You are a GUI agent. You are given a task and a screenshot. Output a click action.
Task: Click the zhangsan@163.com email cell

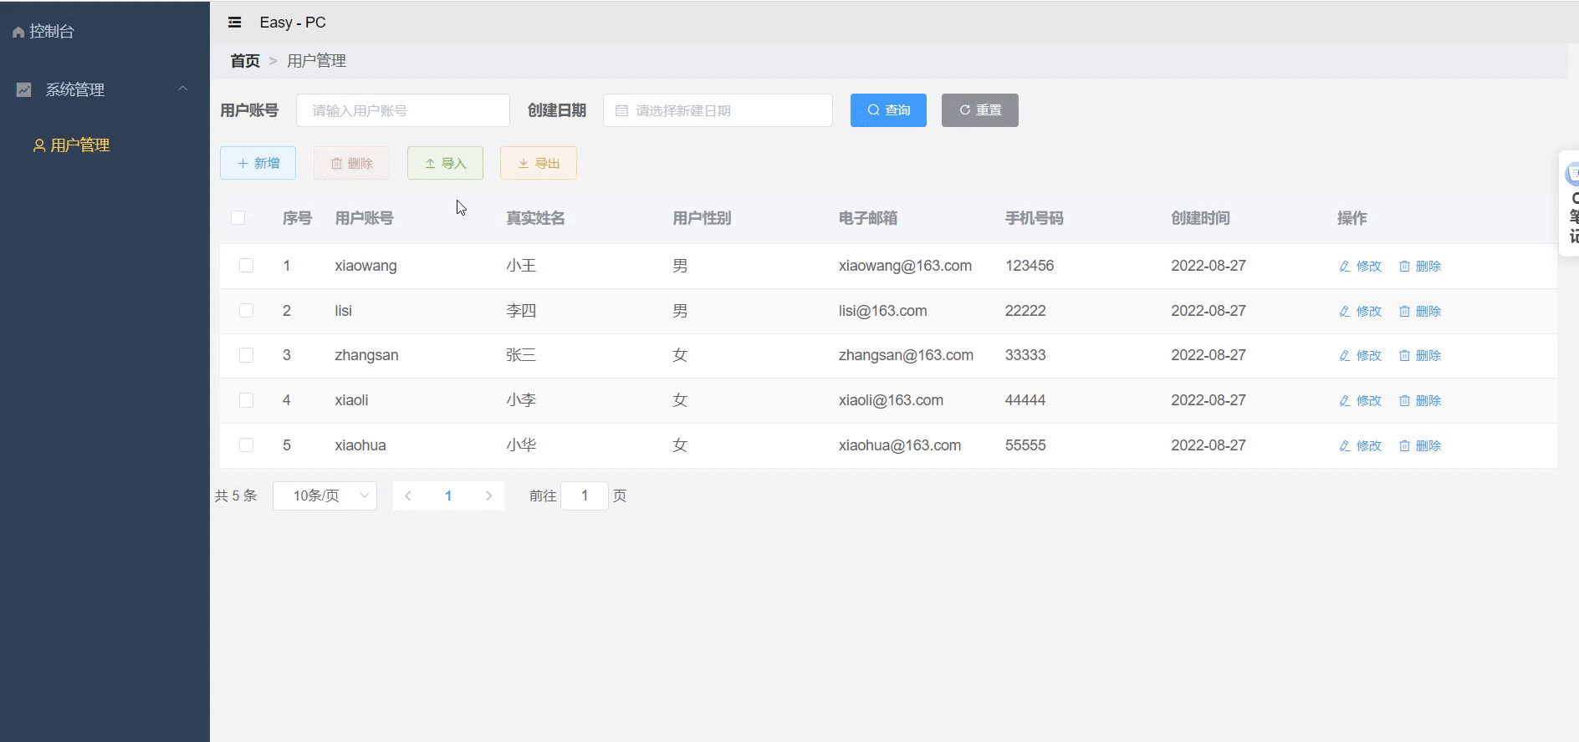pyautogui.click(x=906, y=355)
